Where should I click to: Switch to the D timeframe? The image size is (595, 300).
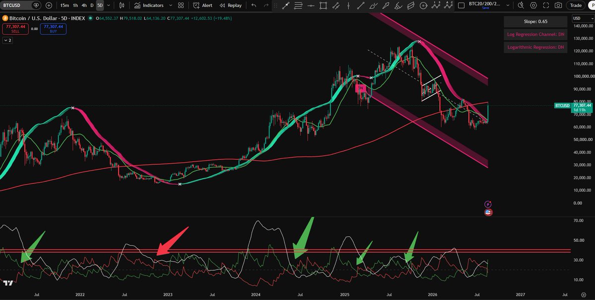(x=92, y=5)
